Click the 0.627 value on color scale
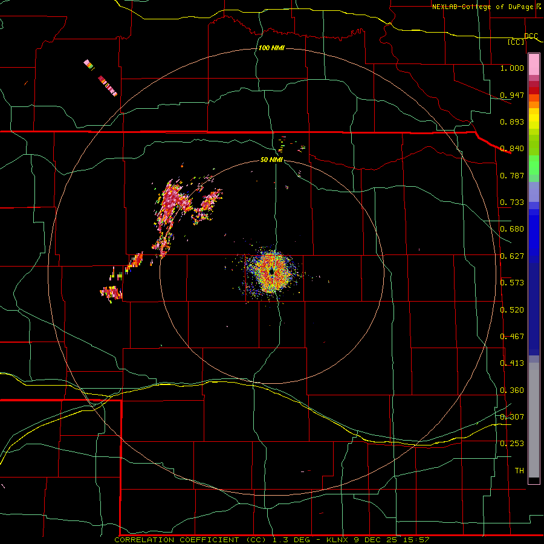Screen dimensions: 544x544 coord(512,256)
